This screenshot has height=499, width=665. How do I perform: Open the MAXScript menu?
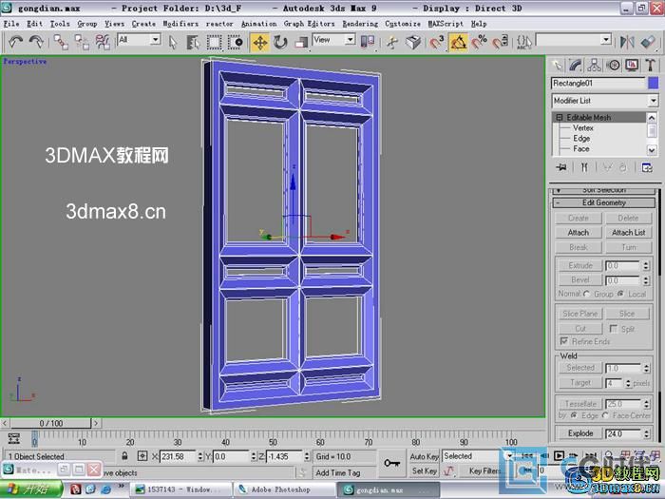tap(446, 24)
